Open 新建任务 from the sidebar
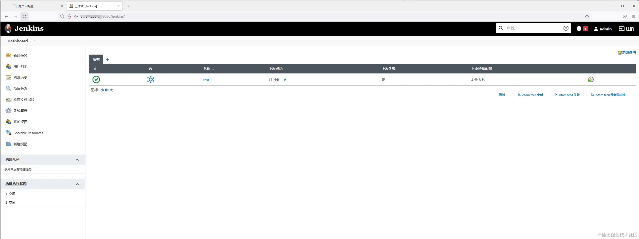This screenshot has height=239, width=639. click(20, 55)
